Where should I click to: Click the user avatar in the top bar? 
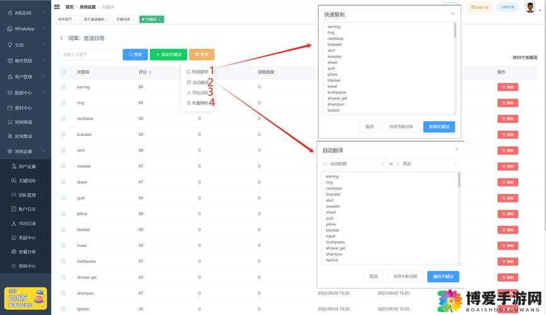[x=530, y=8]
